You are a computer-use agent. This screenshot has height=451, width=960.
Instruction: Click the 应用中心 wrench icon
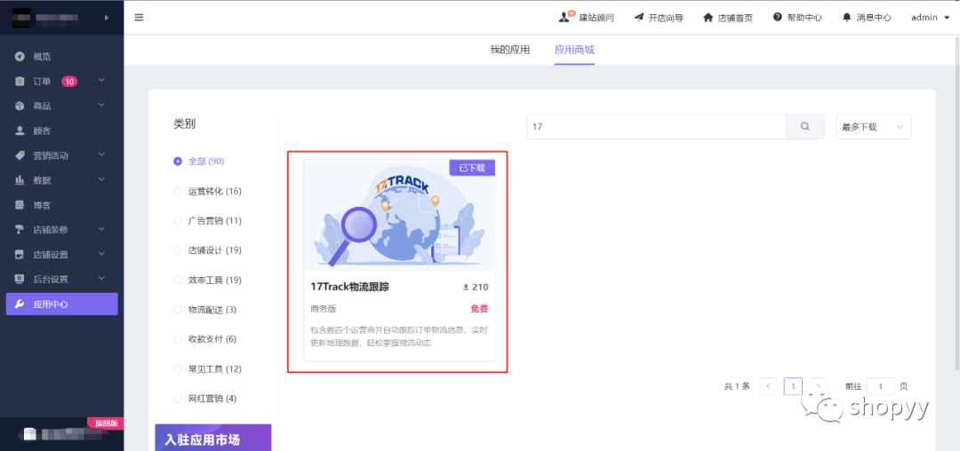tap(20, 304)
